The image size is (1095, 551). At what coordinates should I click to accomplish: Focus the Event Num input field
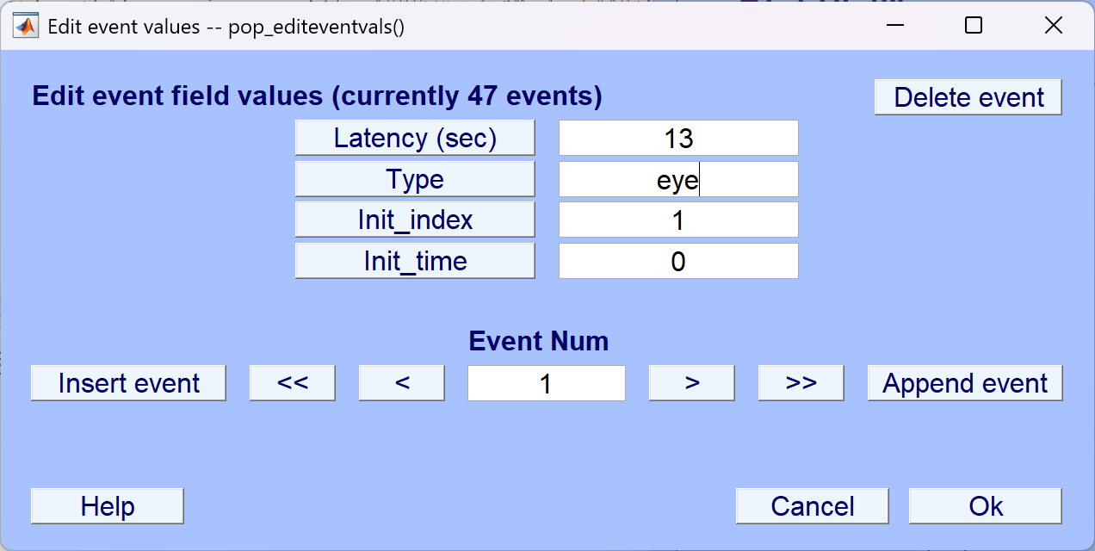(547, 383)
